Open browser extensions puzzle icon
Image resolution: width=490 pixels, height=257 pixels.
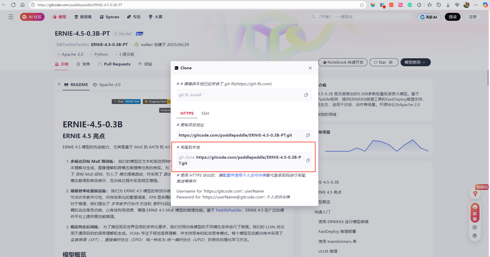(x=419, y=5)
